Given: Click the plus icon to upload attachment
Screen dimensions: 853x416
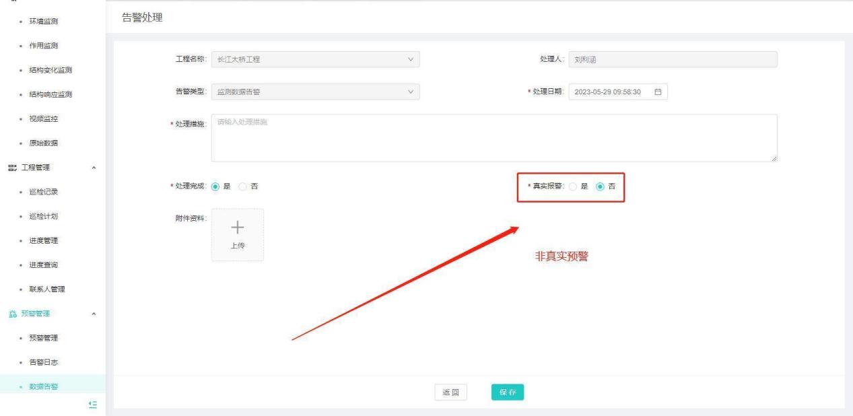Looking at the screenshot, I should [x=237, y=229].
